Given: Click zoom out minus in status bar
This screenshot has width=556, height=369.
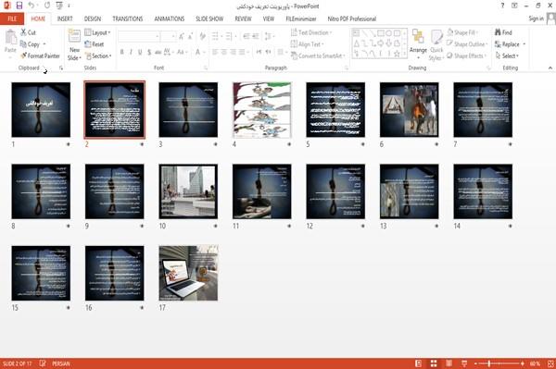Looking at the screenshot, I should pyautogui.click(x=476, y=363).
